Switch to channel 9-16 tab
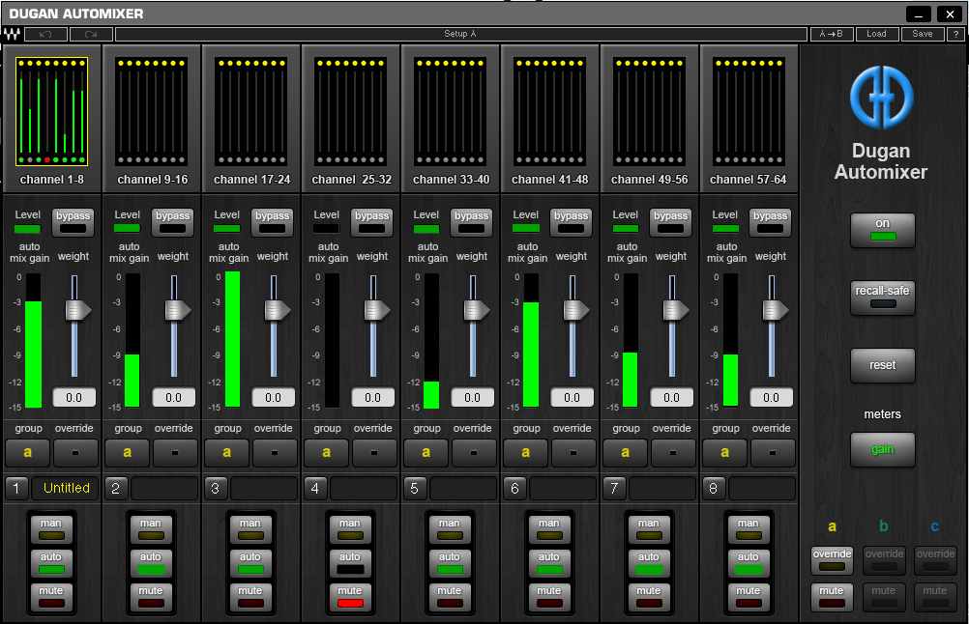This screenshot has width=969, height=624. (152, 112)
